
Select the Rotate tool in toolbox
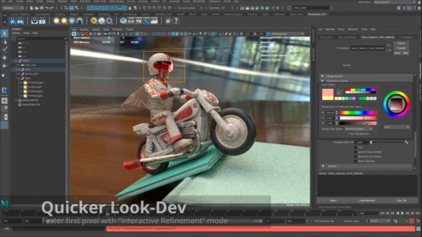[x=5, y=66]
